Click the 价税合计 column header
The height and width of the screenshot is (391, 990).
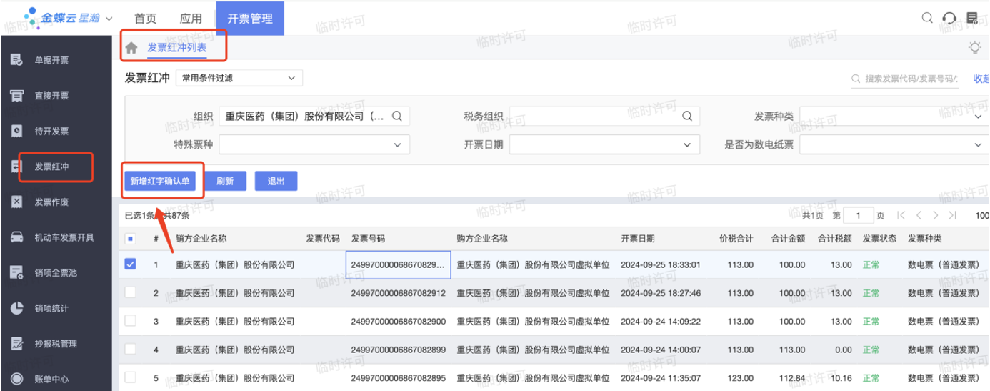737,239
